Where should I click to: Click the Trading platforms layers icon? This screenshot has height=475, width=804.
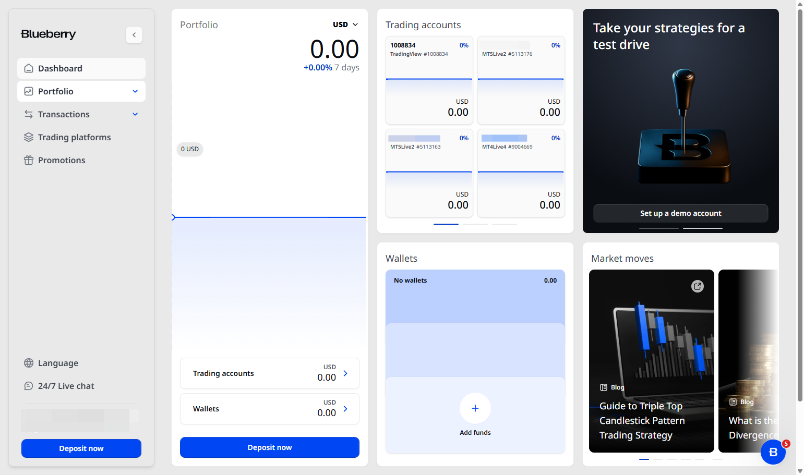tap(29, 137)
